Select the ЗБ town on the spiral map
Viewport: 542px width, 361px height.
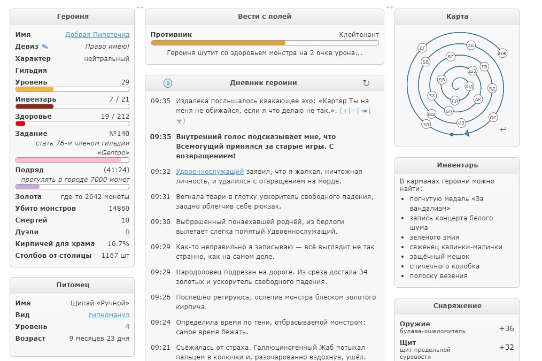click(x=471, y=45)
